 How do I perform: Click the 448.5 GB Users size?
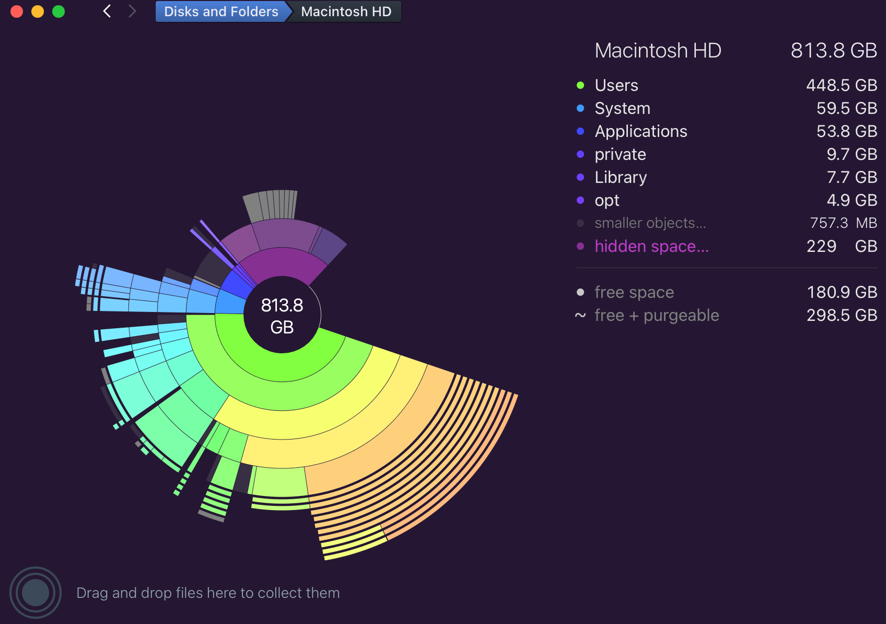click(x=842, y=85)
